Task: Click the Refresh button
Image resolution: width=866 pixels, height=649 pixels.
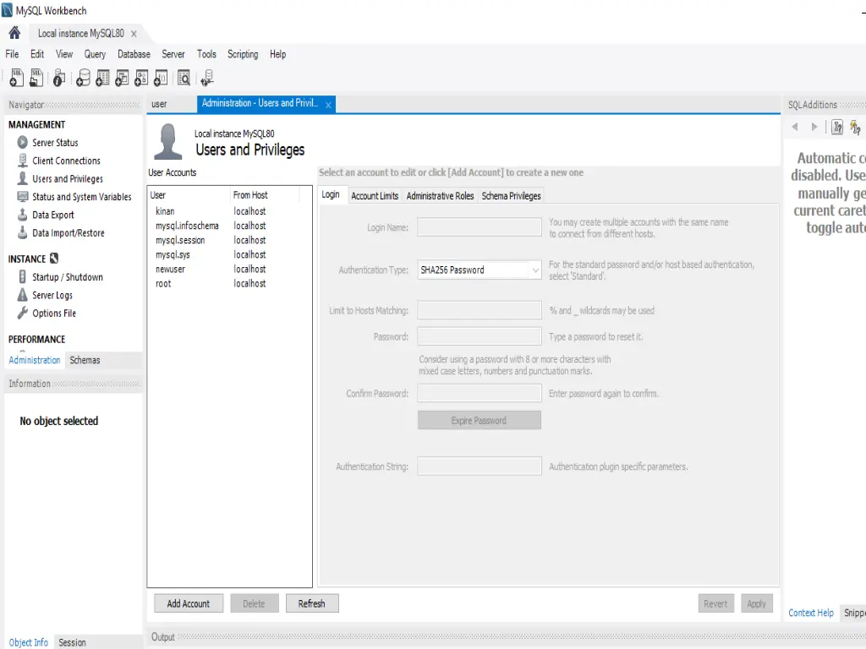Action: click(312, 603)
